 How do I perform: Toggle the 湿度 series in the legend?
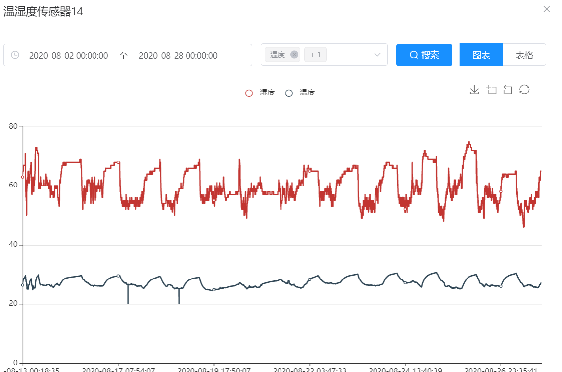tap(258, 93)
